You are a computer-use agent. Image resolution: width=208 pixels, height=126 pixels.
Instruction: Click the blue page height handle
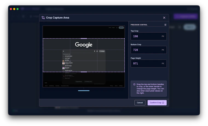coord(84,91)
